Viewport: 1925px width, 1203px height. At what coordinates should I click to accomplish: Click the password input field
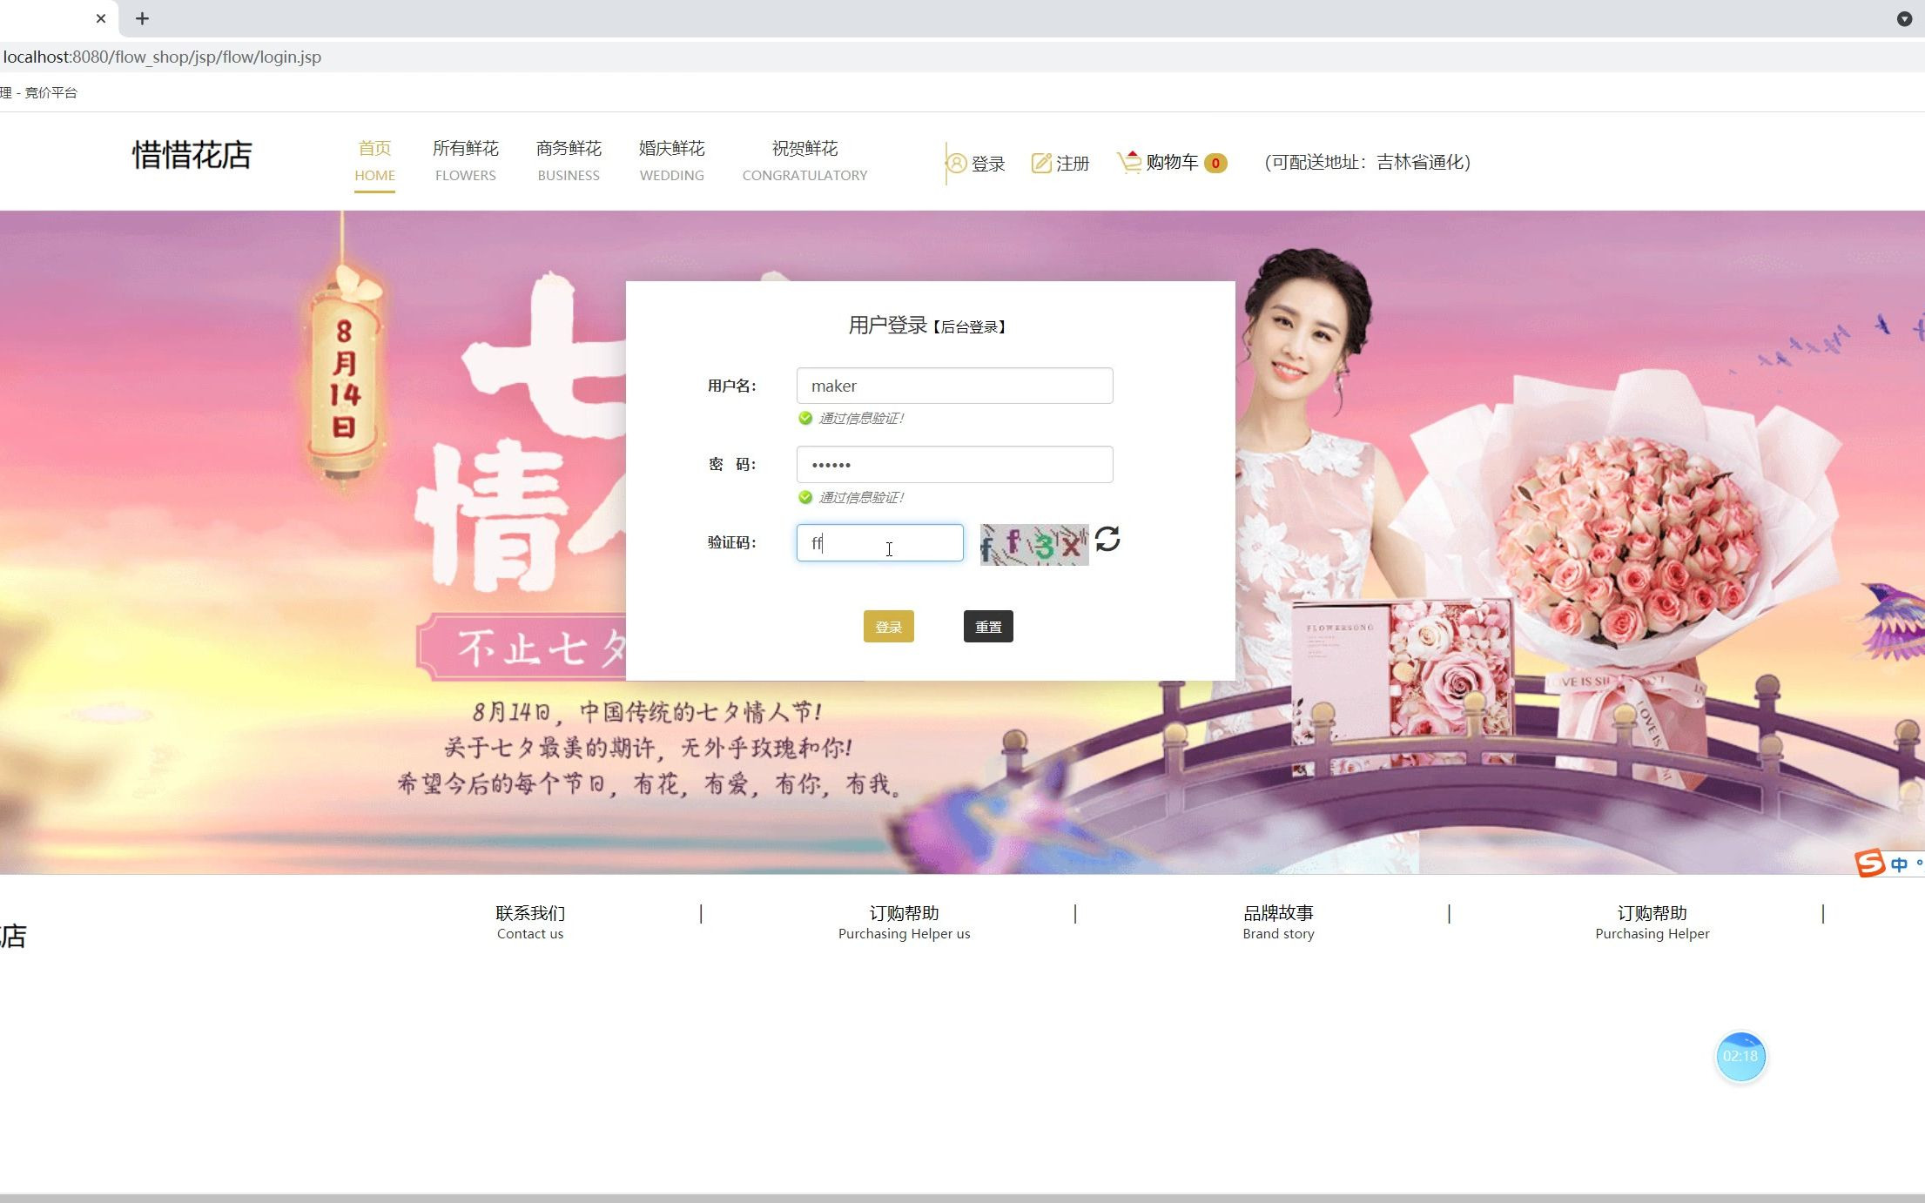click(953, 463)
